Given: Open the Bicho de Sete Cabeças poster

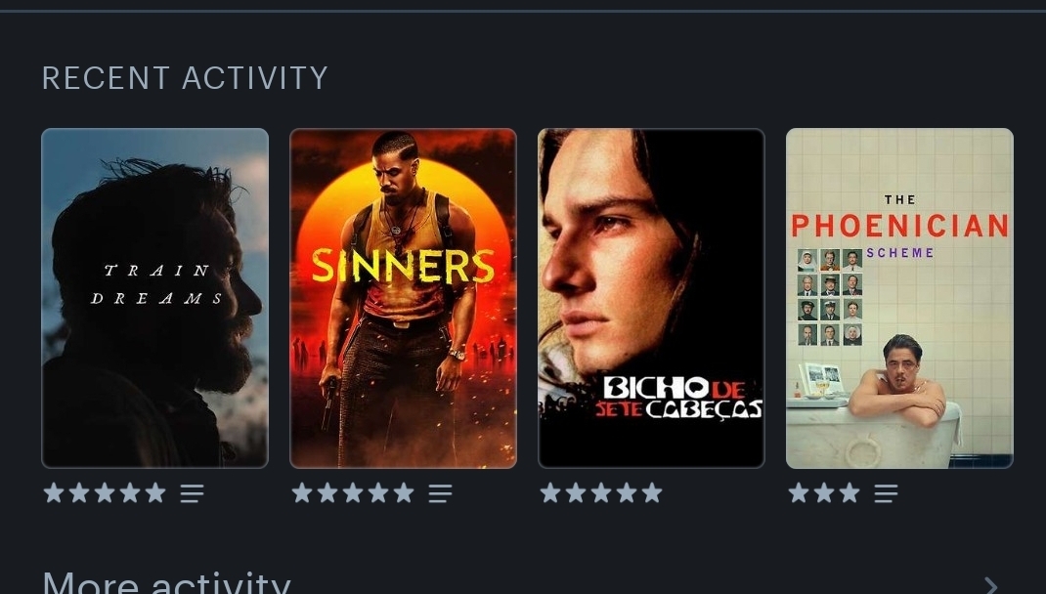Looking at the screenshot, I should [651, 298].
